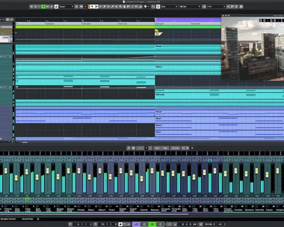Open the 1/16 quantize preset dropdown
This screenshot has width=284, height=227.
click(216, 7)
